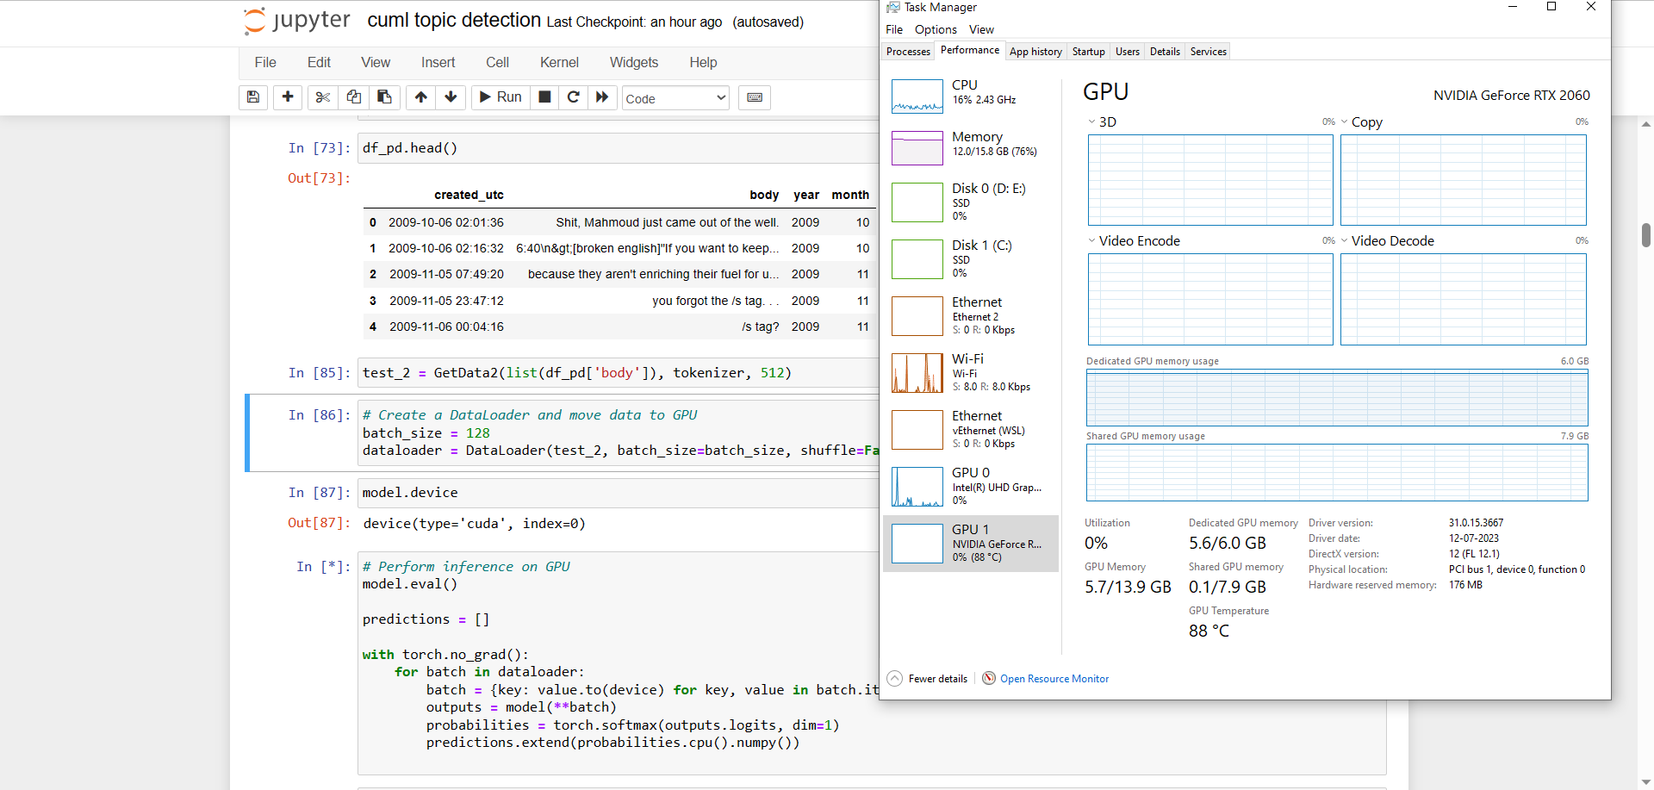
Task: Open Resource Monitor from Task Manager
Action: pos(1054,678)
